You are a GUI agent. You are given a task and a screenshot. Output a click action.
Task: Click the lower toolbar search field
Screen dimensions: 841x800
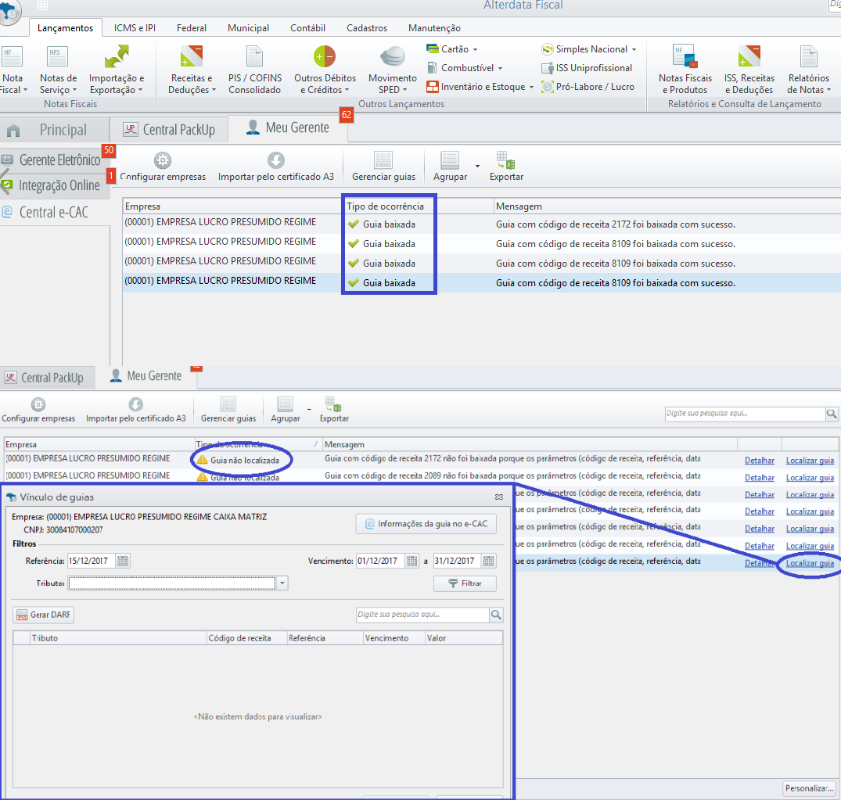point(745,414)
